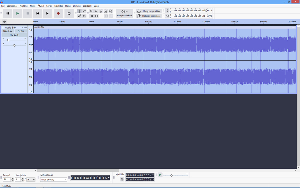Select the Envelope tool
Viewport: 300px width, 190px height.
[84, 11]
